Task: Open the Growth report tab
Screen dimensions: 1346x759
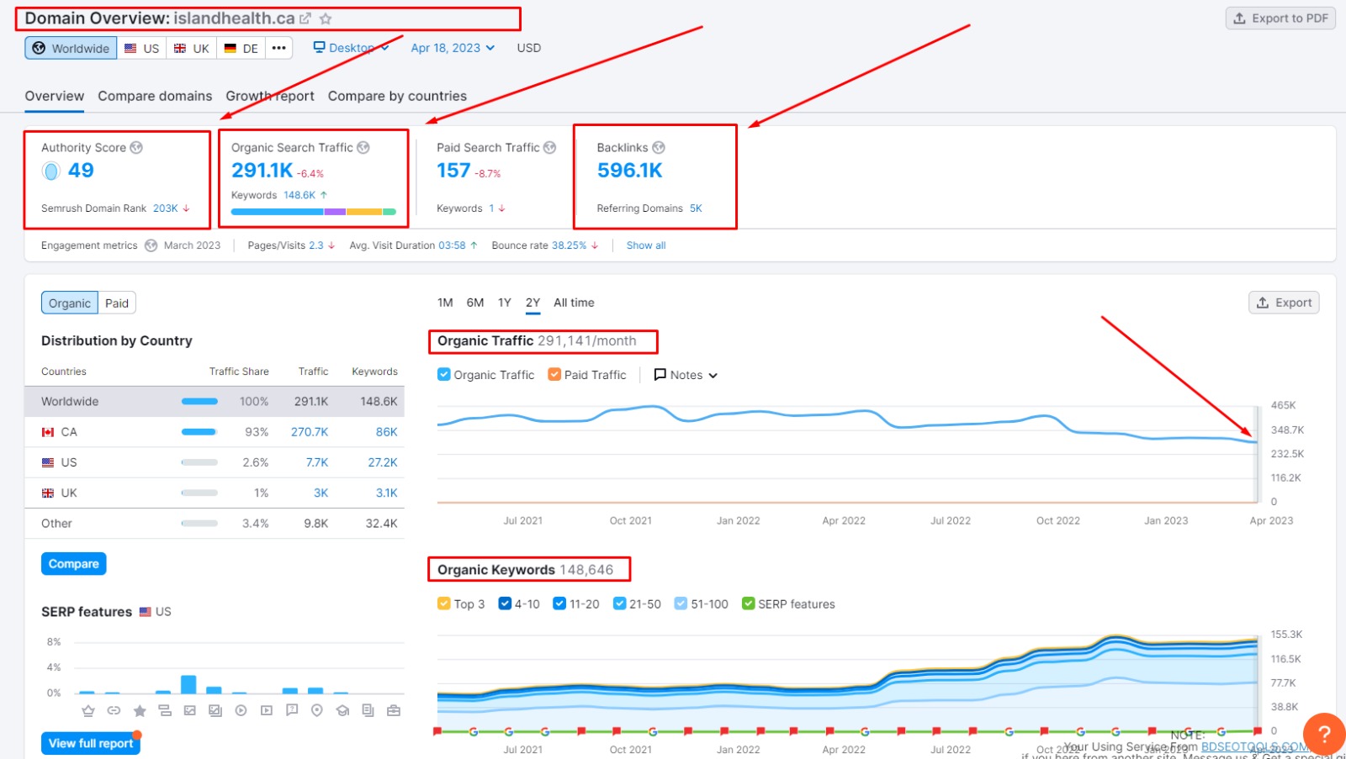Action: point(269,96)
